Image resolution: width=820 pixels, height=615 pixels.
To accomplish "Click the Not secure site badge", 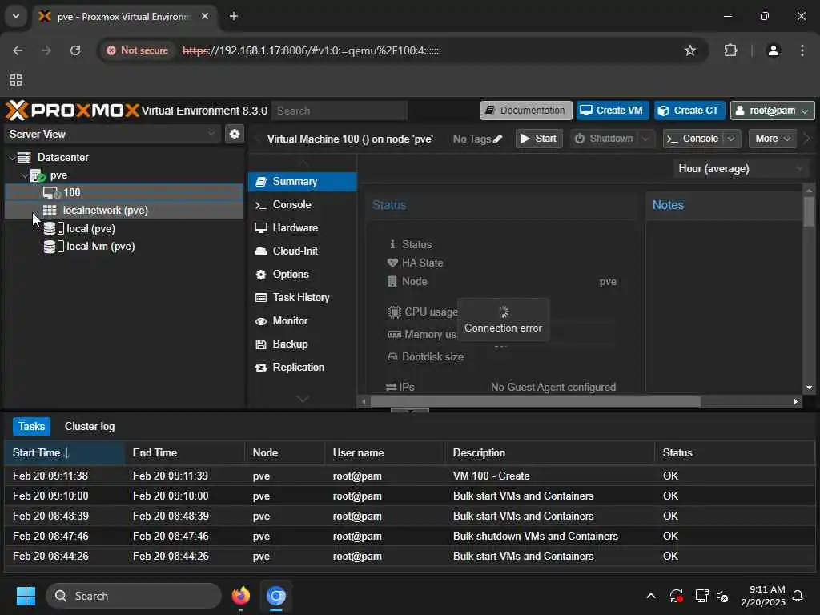I will [x=138, y=50].
